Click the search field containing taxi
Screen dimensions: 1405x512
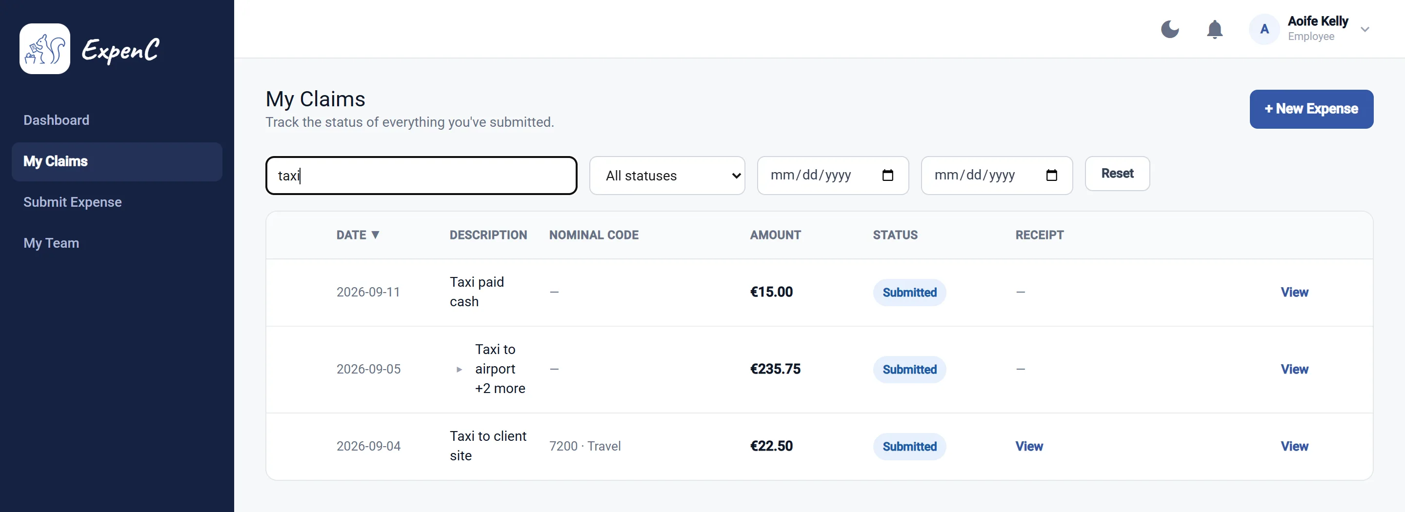(x=421, y=176)
